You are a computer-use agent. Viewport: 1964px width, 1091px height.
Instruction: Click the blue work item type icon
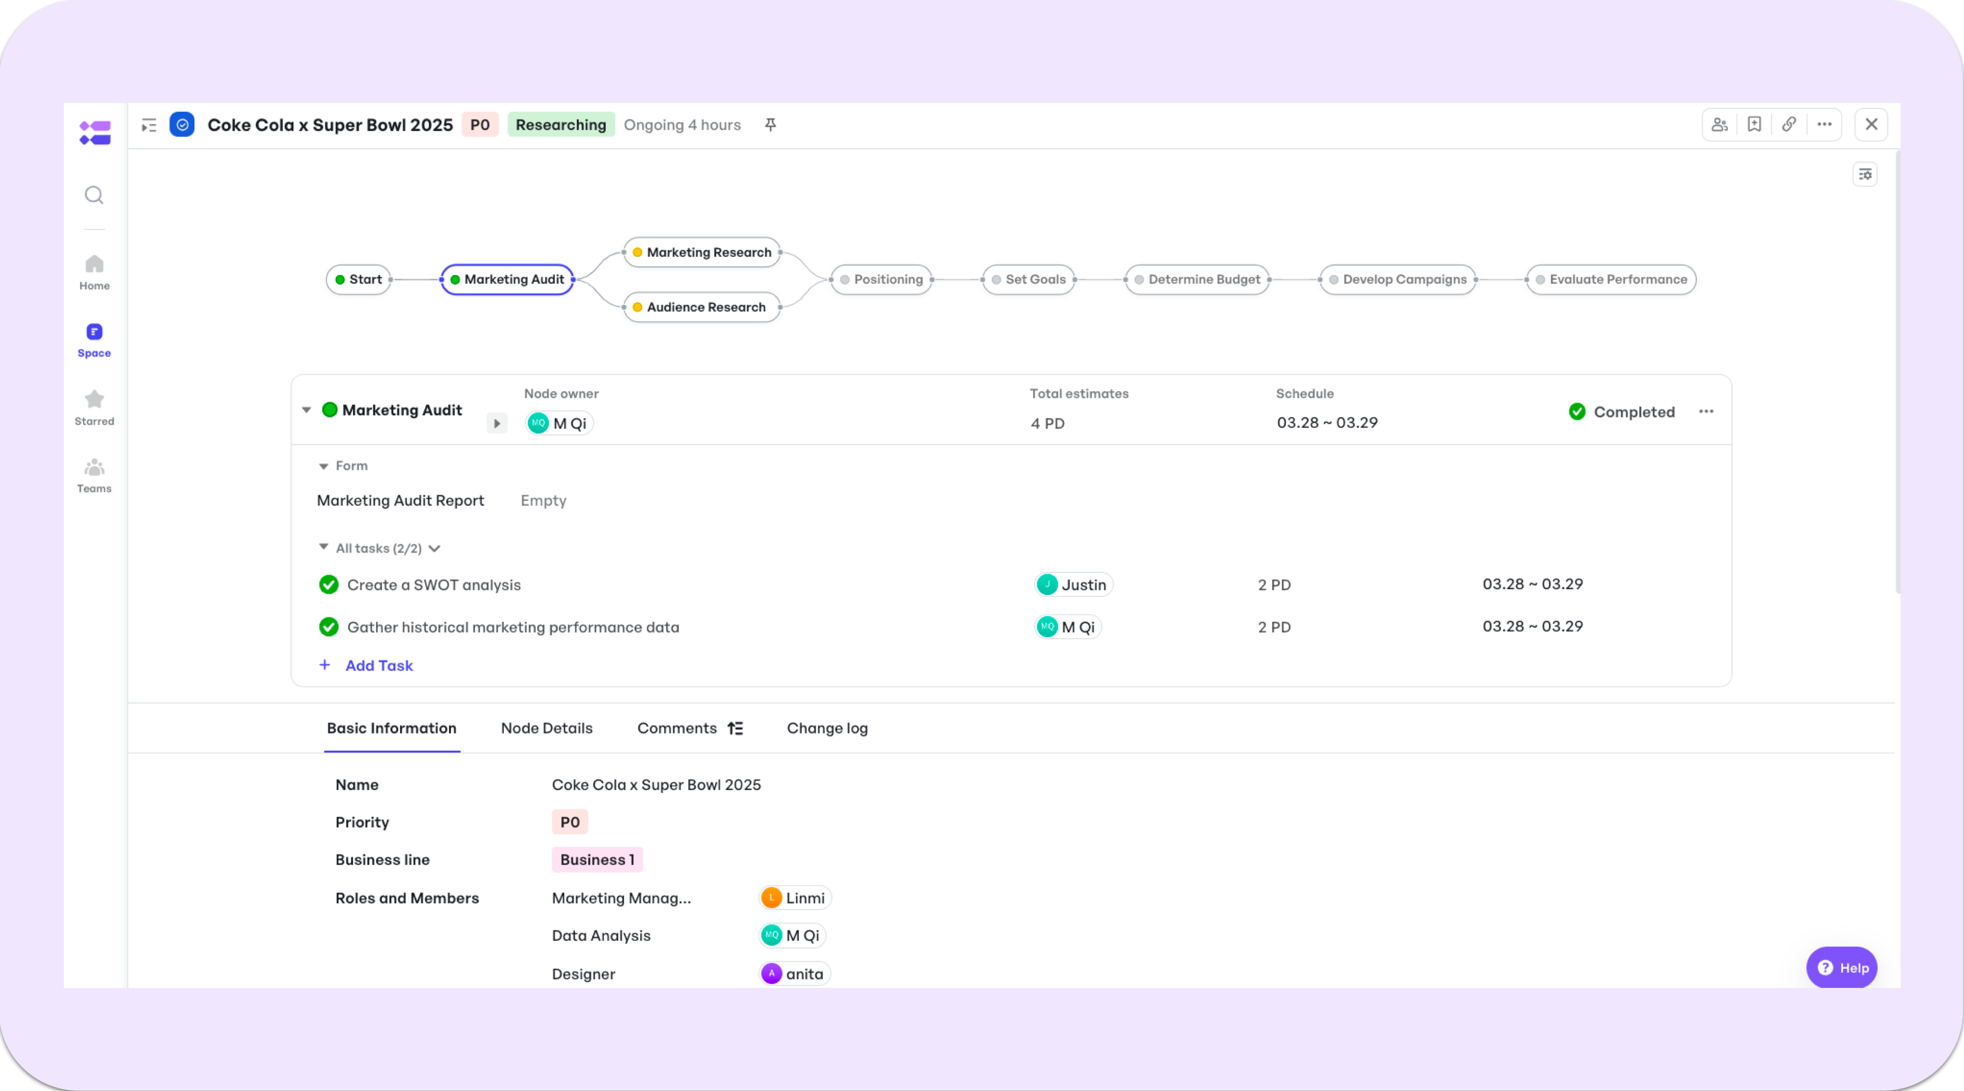click(x=182, y=124)
